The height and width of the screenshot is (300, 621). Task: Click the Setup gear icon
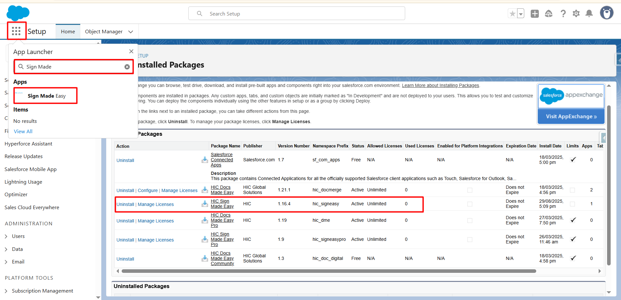tap(576, 14)
